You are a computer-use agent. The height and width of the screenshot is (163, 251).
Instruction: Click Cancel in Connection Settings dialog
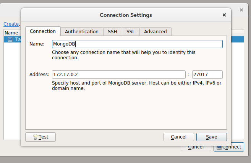point(179,137)
